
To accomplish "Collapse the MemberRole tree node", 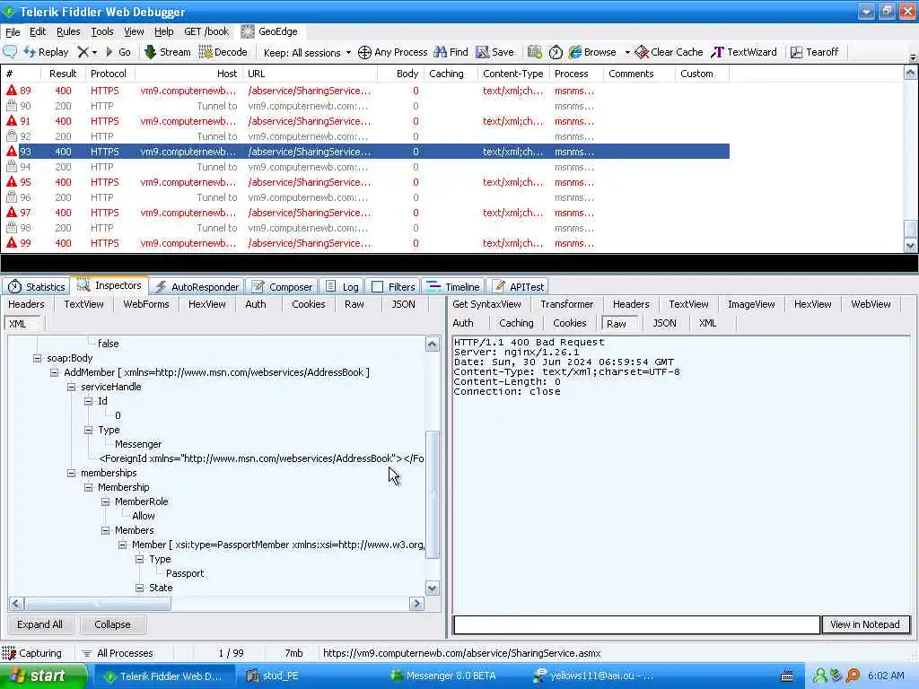I will coord(105,501).
